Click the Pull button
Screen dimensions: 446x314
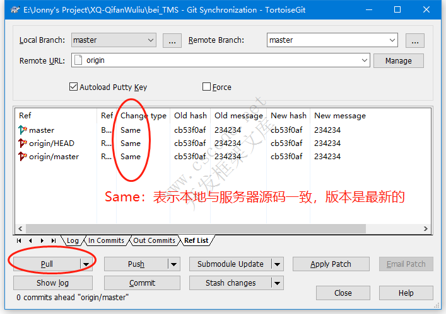pos(47,264)
